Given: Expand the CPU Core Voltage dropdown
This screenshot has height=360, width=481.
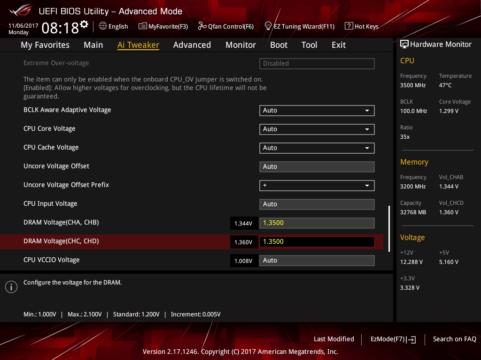Looking at the screenshot, I should click(x=317, y=129).
